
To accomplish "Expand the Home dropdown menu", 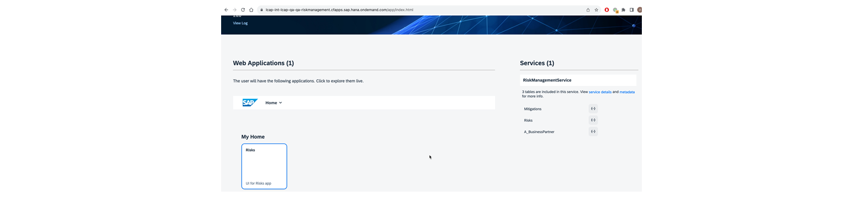I will coord(273,103).
